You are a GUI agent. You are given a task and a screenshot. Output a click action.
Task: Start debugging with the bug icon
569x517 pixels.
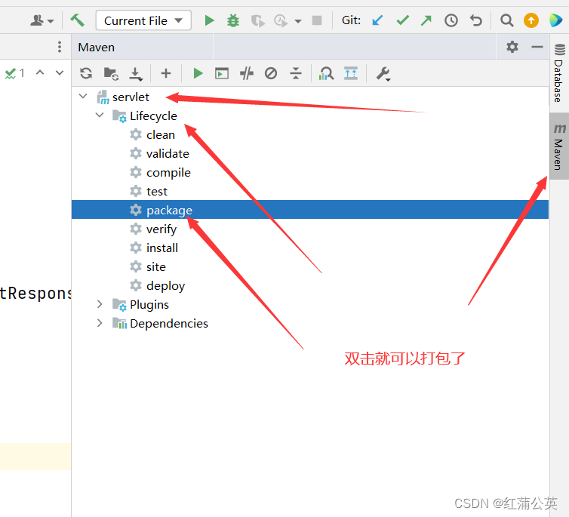click(x=233, y=20)
